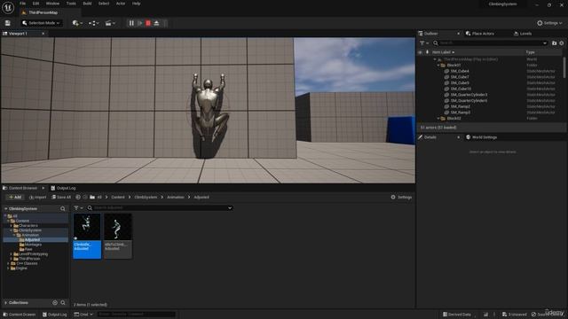Open the Content Browser Settings
The height and width of the screenshot is (319, 568).
coord(401,198)
